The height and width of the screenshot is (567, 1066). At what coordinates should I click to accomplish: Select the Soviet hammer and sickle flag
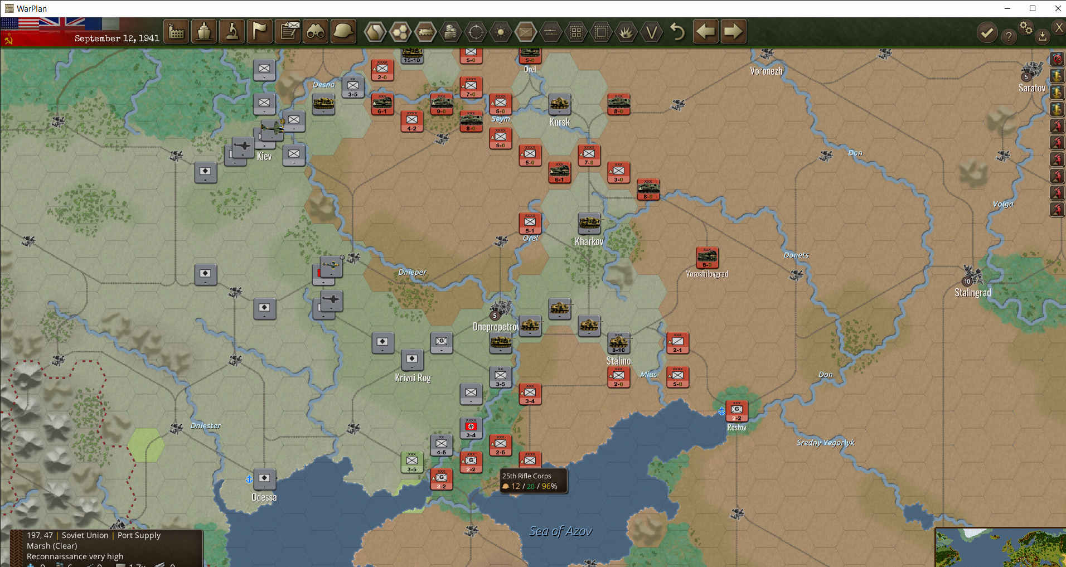pos(8,39)
